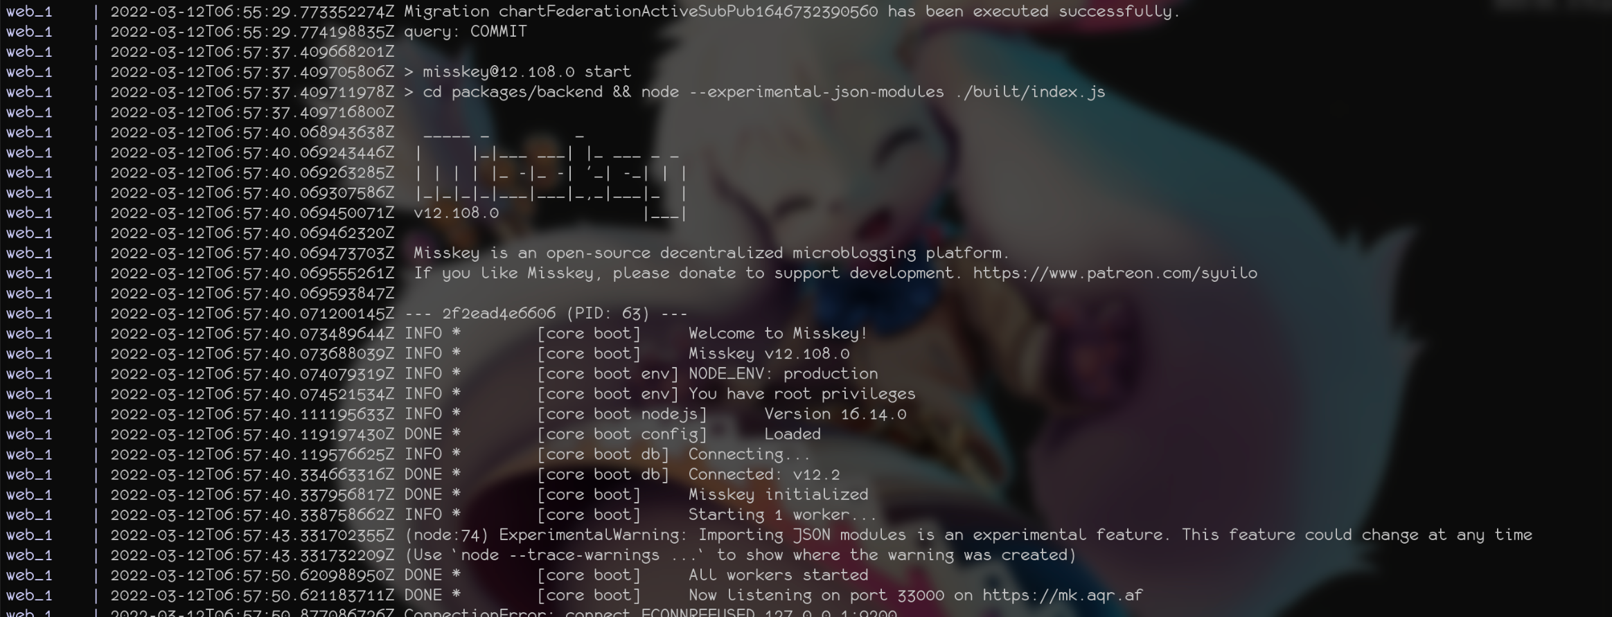The height and width of the screenshot is (617, 1612).
Task: Click the https://mk.aqr.af address
Action: [x=1063, y=596]
